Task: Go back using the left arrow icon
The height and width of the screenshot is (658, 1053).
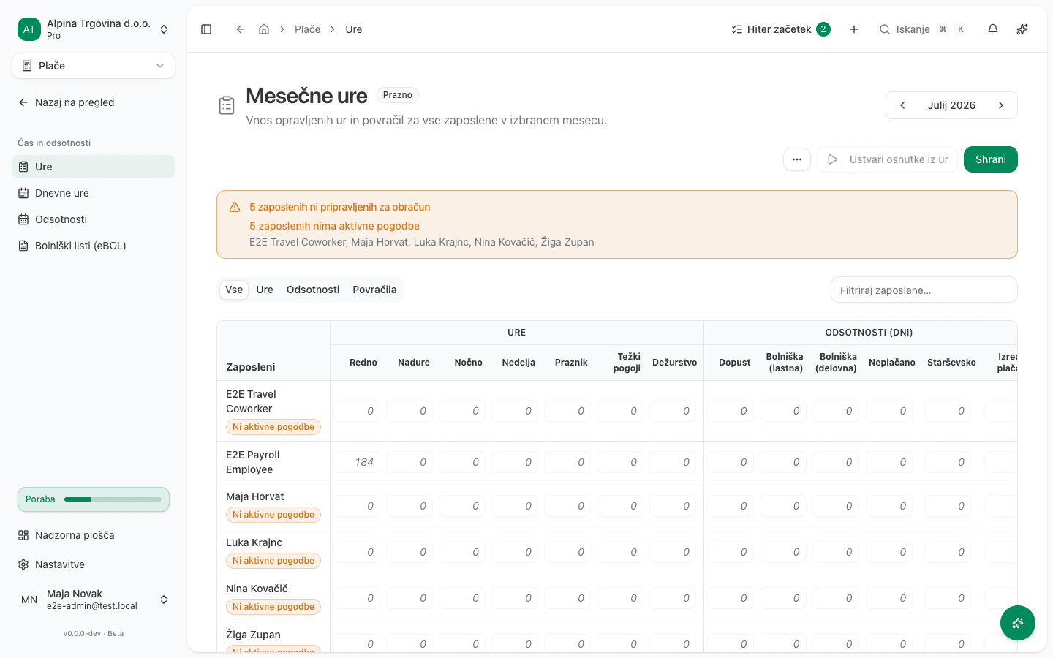Action: [240, 29]
